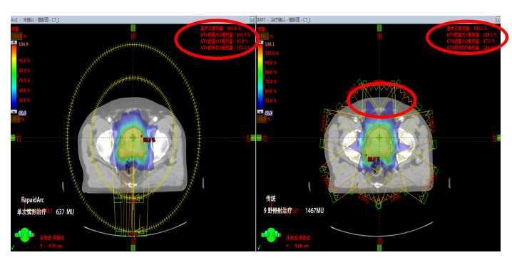
Task: Click the upper arrow on left dose color bar
Action: tap(14, 43)
